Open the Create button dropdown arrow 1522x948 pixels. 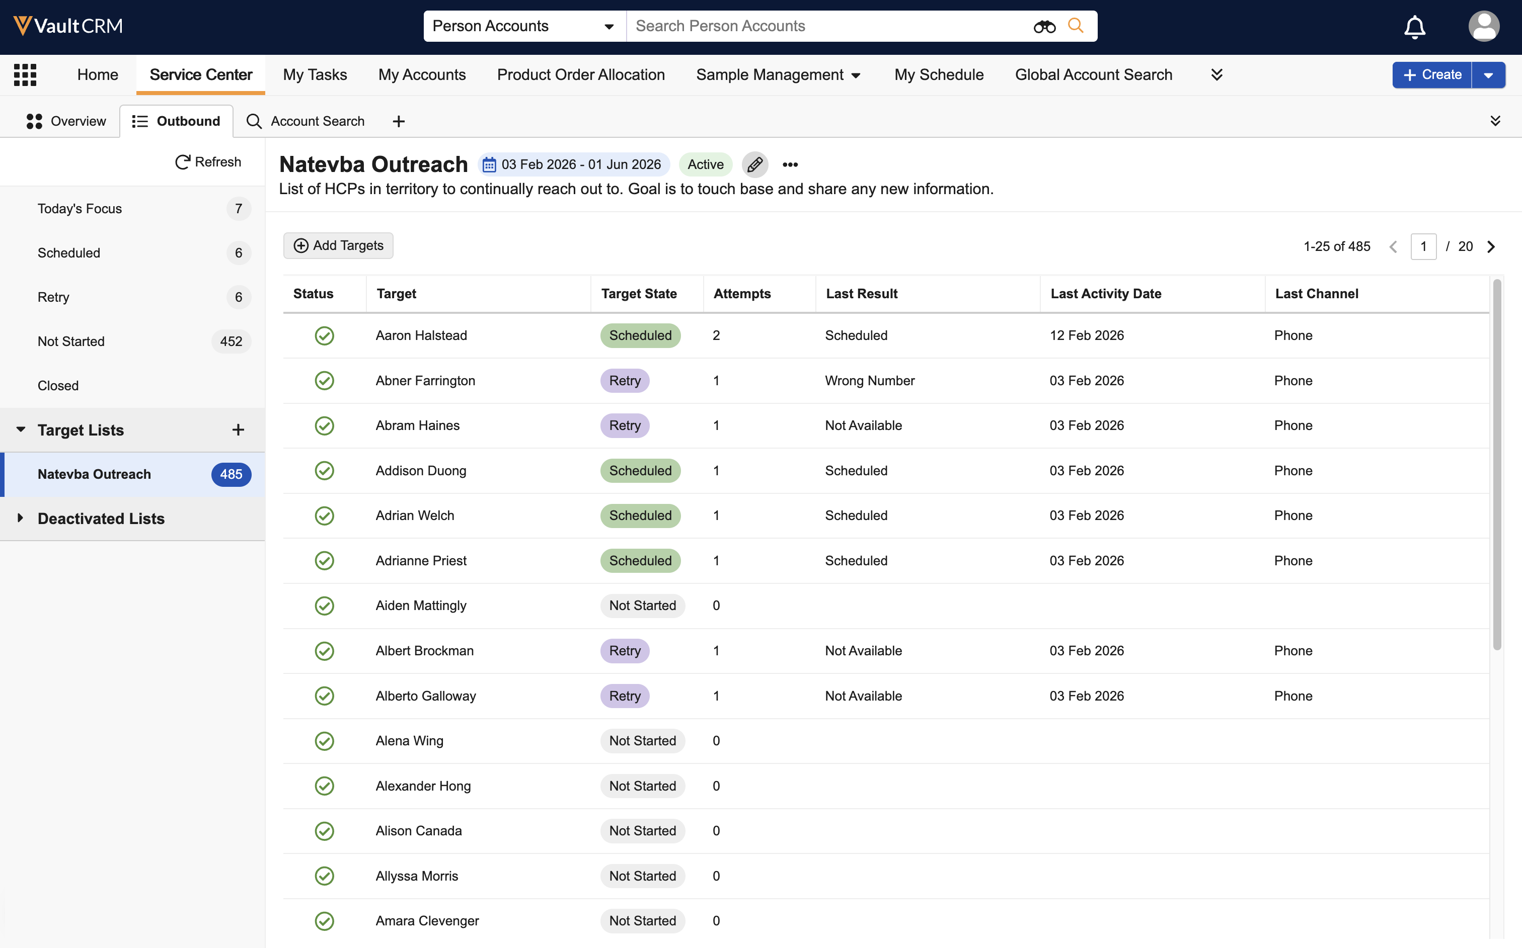(x=1488, y=74)
